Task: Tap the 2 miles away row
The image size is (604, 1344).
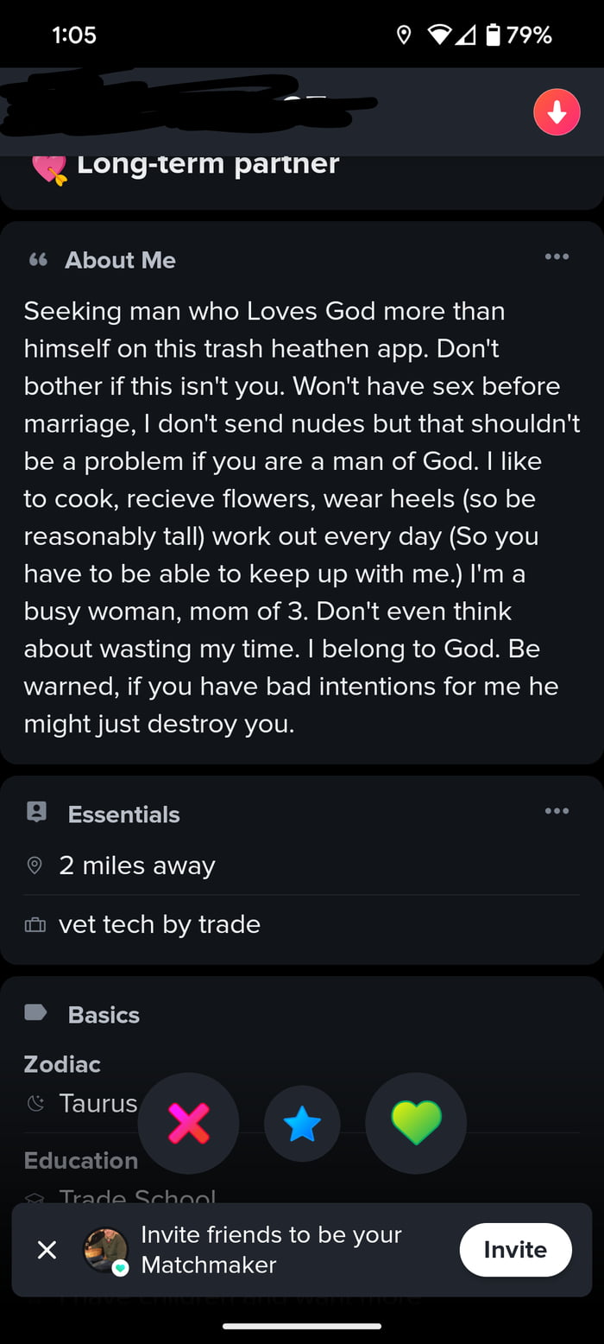Action: pyautogui.click(x=136, y=865)
